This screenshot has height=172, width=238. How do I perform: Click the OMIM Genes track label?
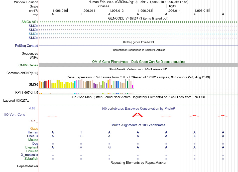coord(28,65)
